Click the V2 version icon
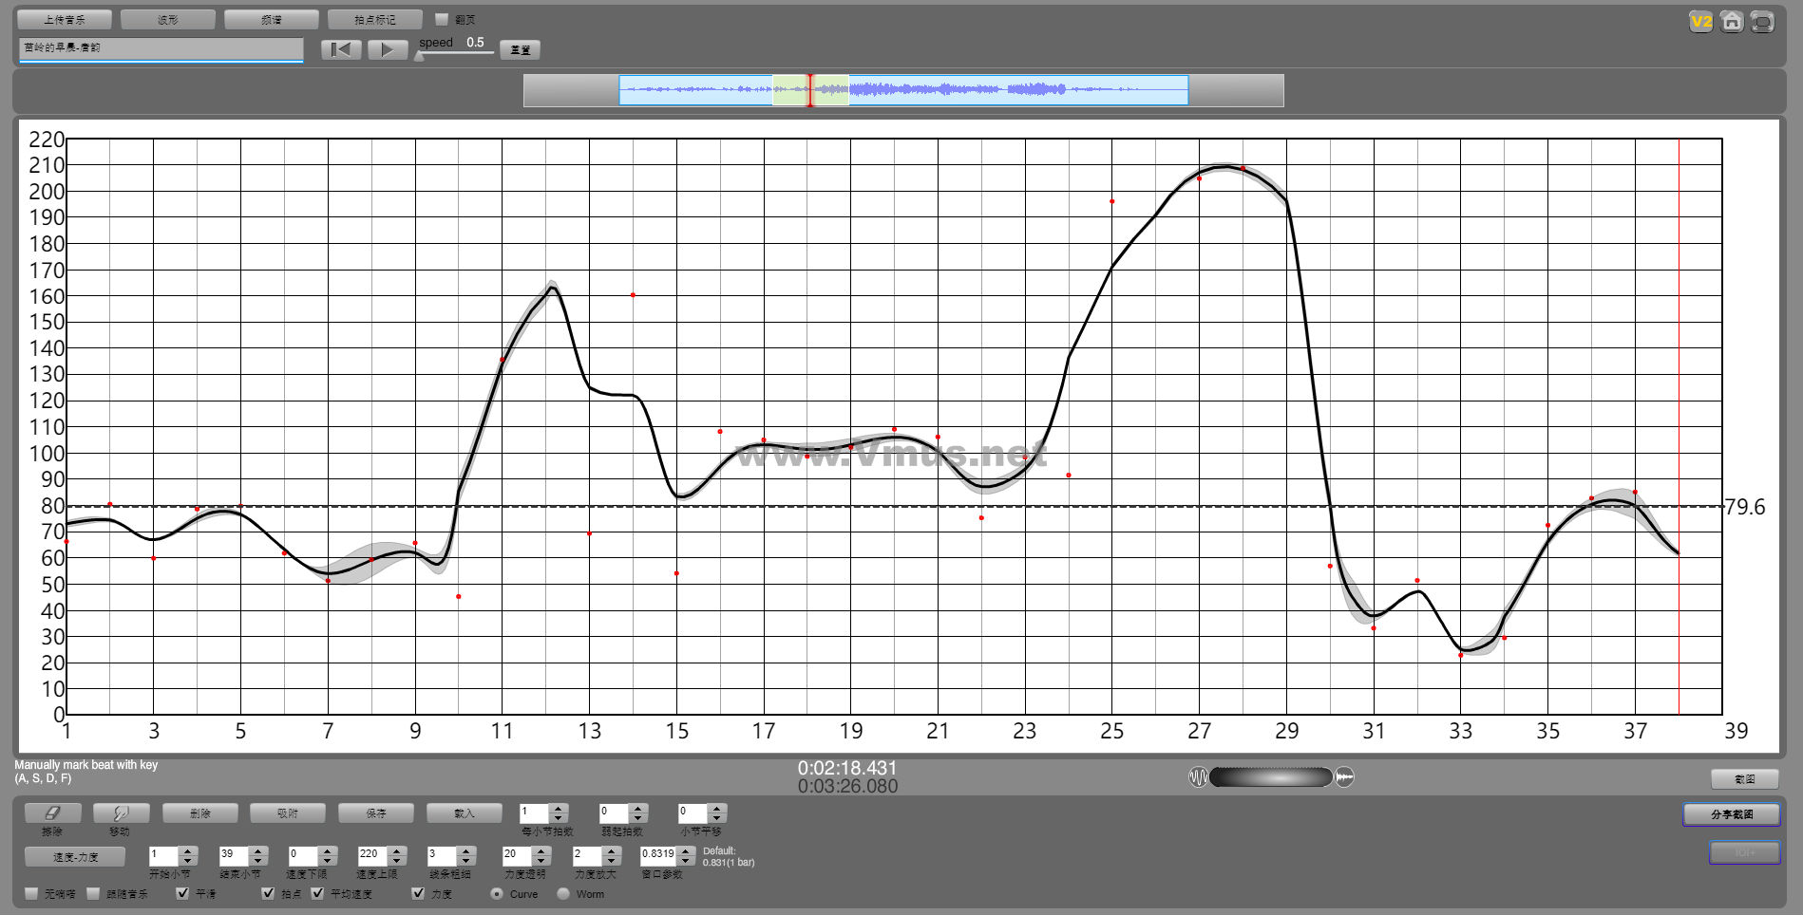Image resolution: width=1803 pixels, height=915 pixels. click(x=1700, y=22)
